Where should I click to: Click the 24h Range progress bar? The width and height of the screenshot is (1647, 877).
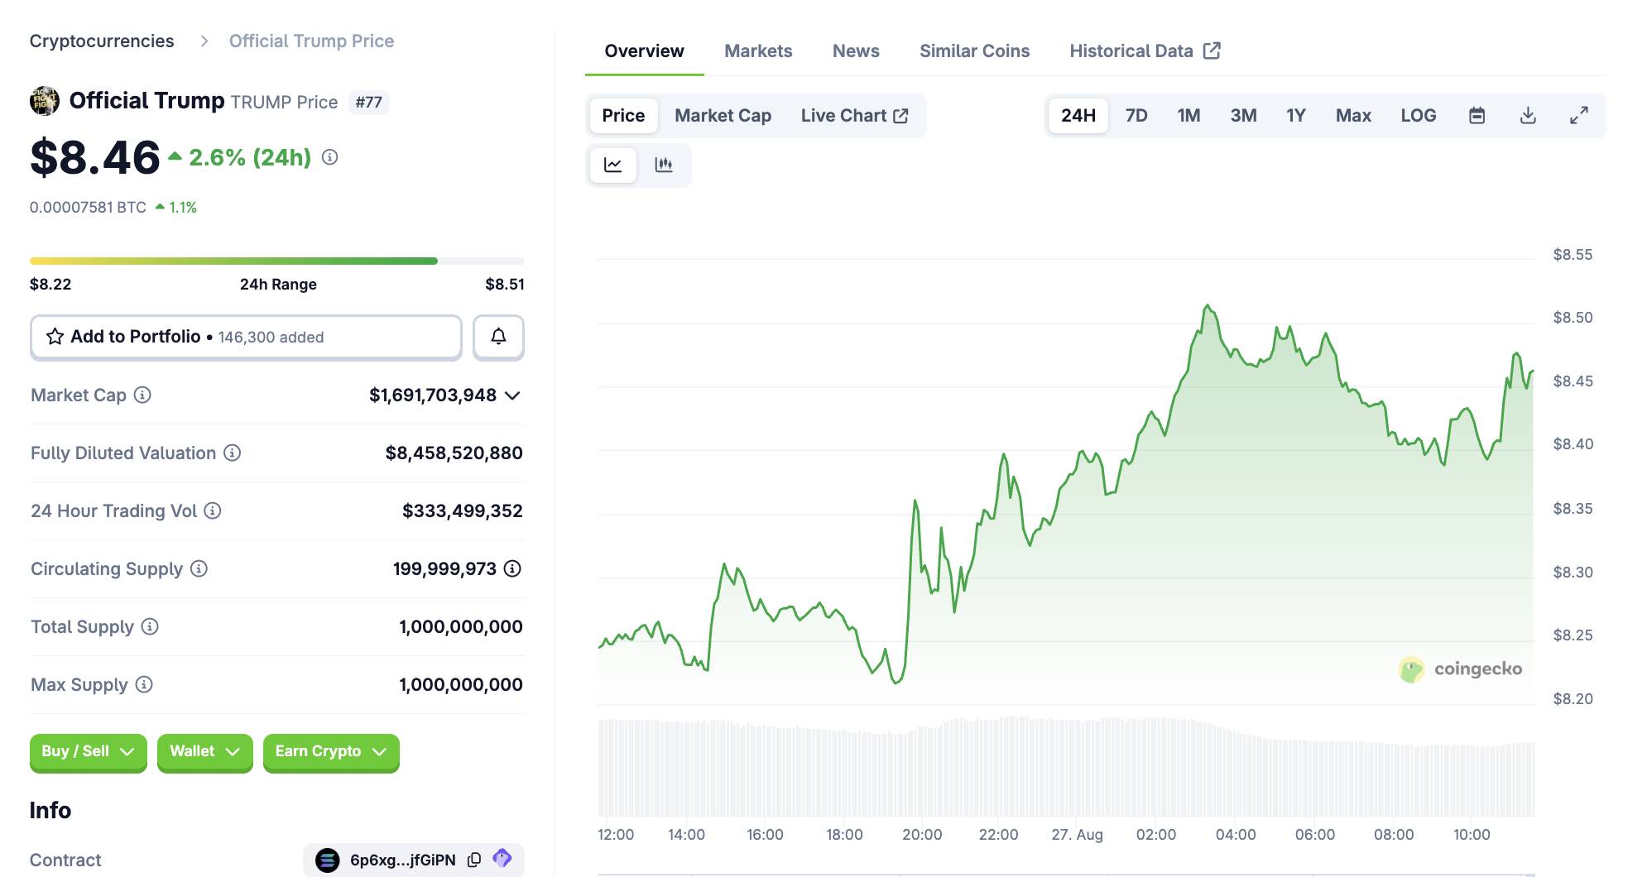tap(276, 261)
